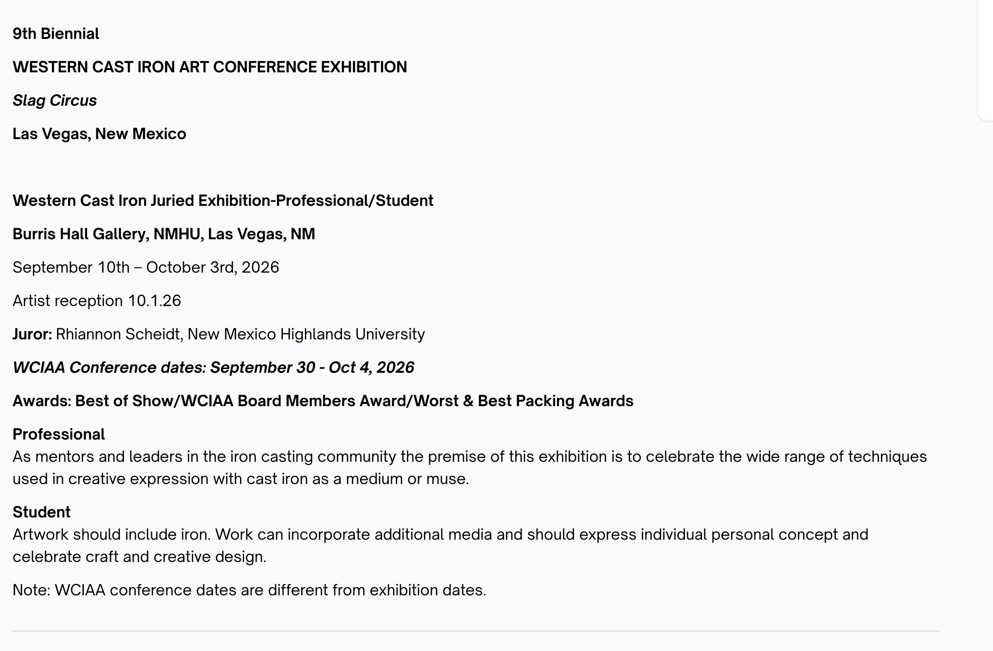The height and width of the screenshot is (651, 993).
Task: Click the 'Note: WCIAA conference dates' line
Action: click(x=249, y=590)
